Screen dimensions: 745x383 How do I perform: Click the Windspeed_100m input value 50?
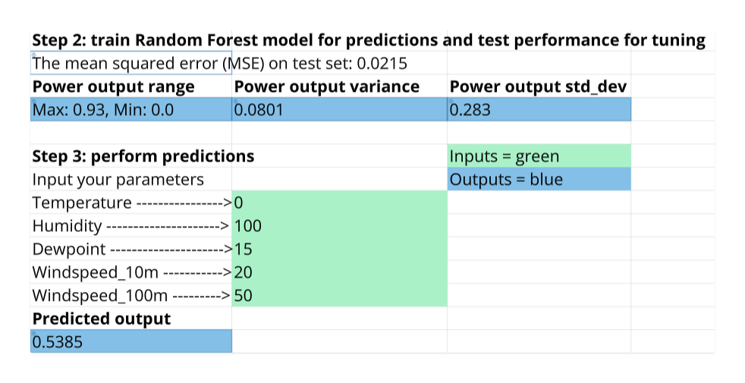click(339, 296)
